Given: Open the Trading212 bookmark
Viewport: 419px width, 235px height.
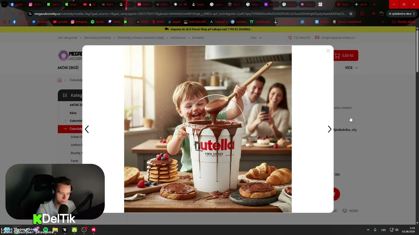Looking at the screenshot, I should [219, 22].
